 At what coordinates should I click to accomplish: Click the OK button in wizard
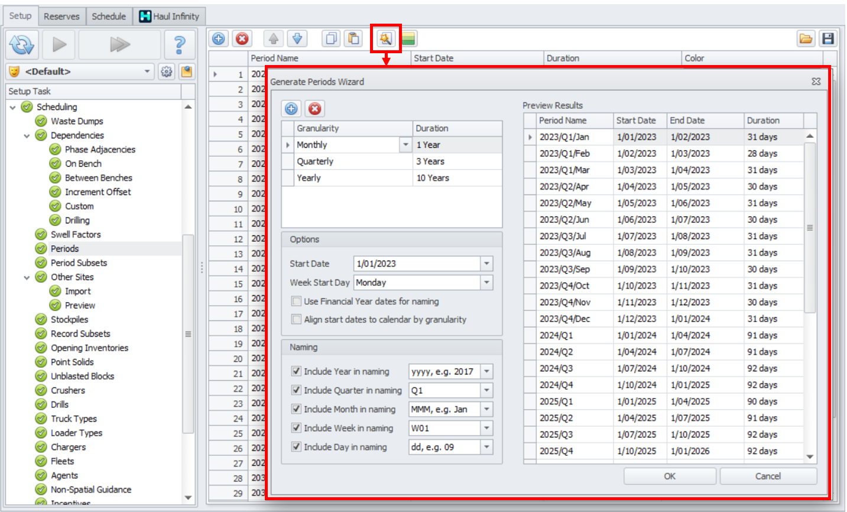(x=669, y=477)
